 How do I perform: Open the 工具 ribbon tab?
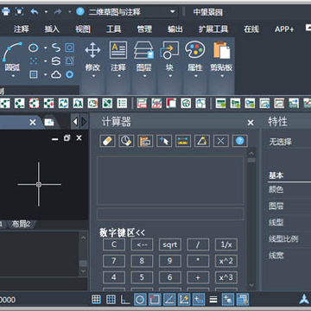(x=114, y=29)
